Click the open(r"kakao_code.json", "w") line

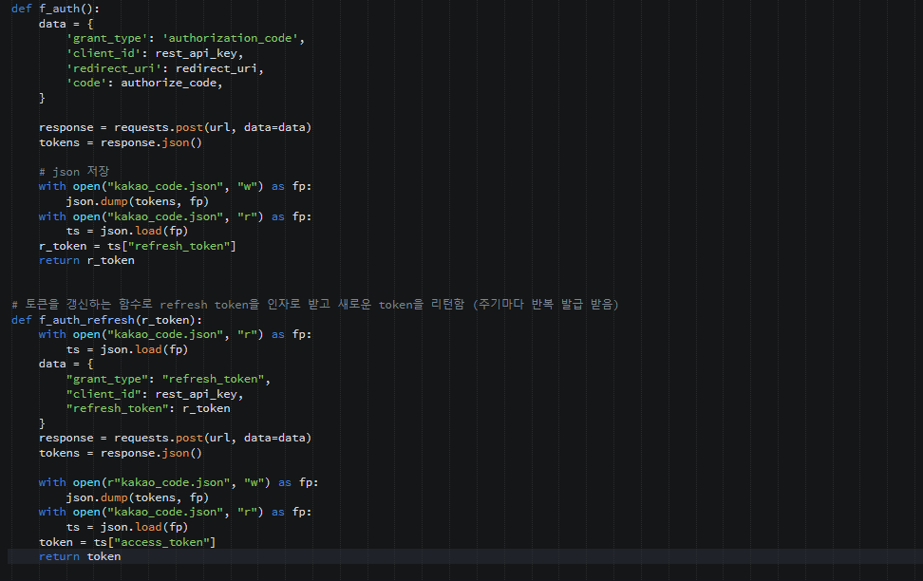(x=179, y=482)
